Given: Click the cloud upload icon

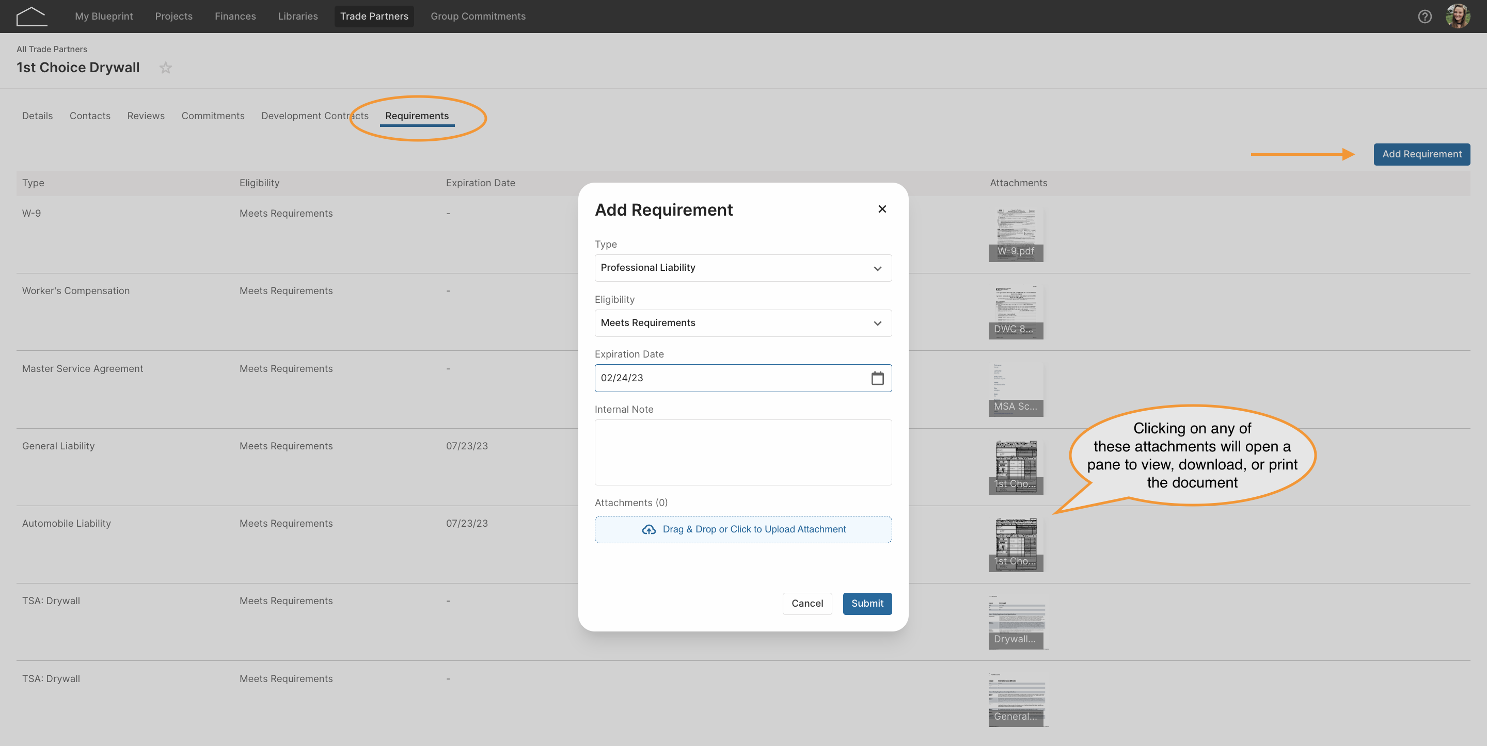Looking at the screenshot, I should pyautogui.click(x=649, y=530).
